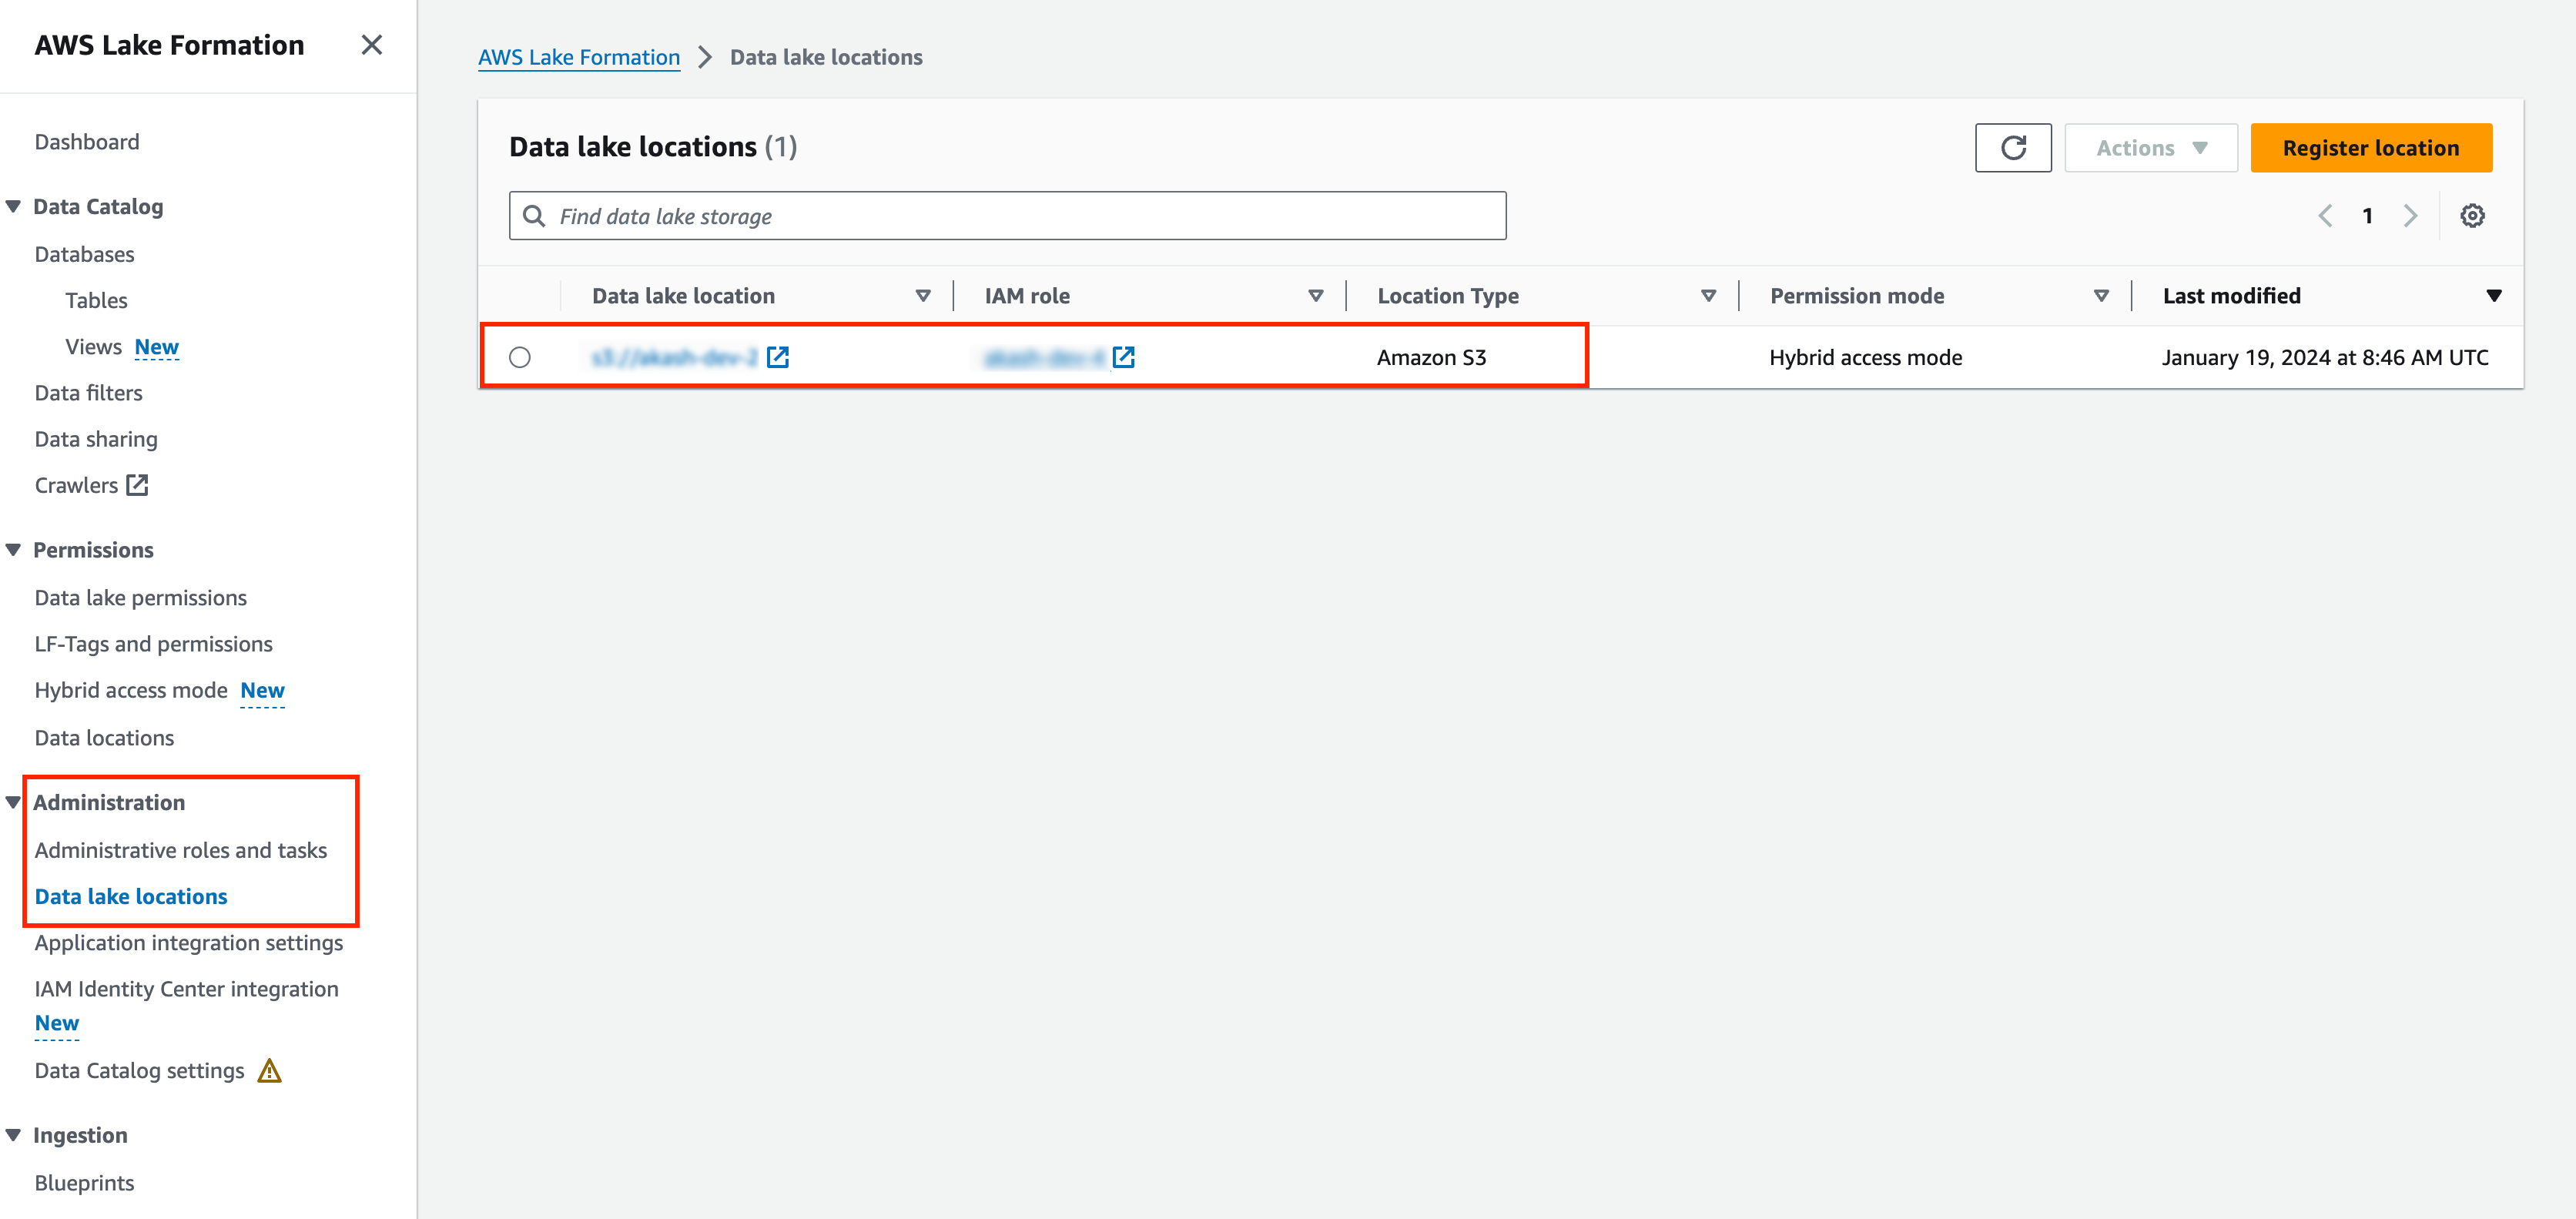
Task: Open Data Catalog settings
Action: [139, 1071]
